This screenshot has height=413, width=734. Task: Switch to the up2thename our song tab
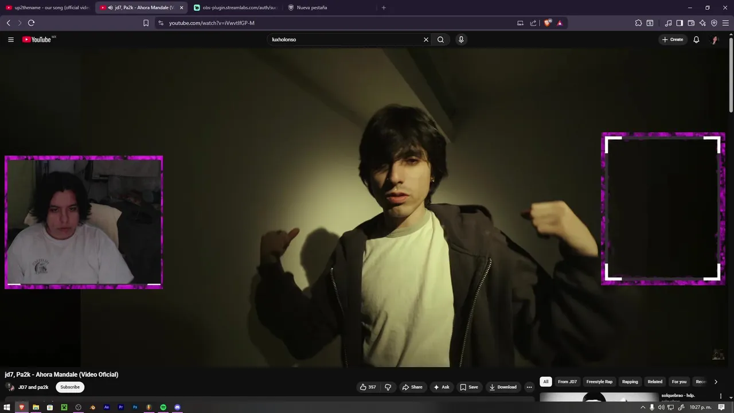tap(48, 7)
